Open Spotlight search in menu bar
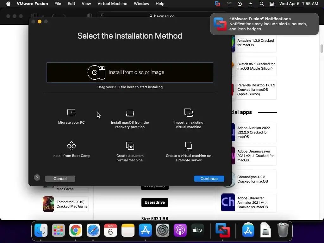This screenshot has width=324, height=243. coord(261,4)
